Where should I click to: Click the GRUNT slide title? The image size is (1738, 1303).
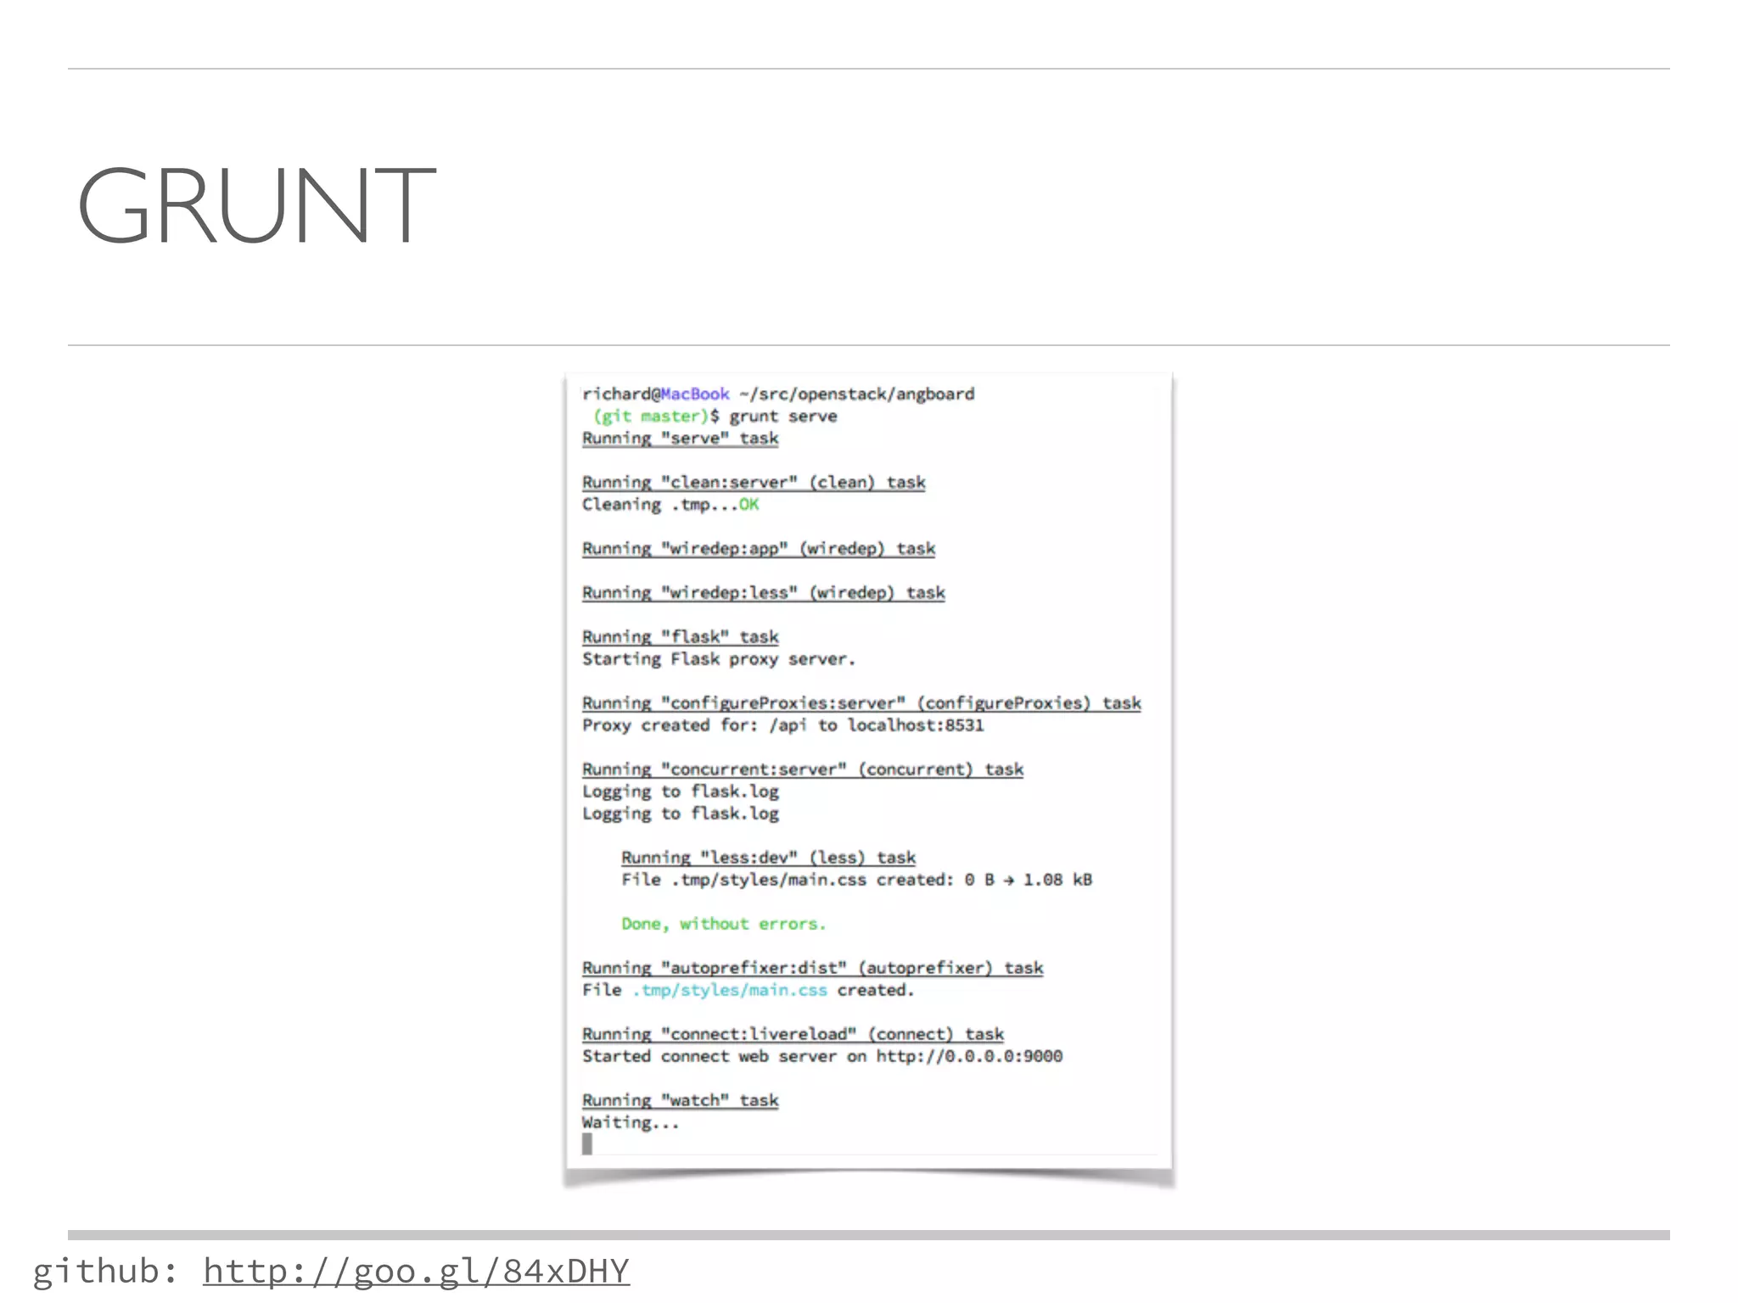pyautogui.click(x=256, y=205)
